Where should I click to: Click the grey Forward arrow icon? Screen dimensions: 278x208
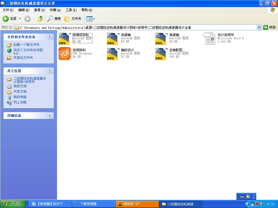pyautogui.click(x=27, y=19)
